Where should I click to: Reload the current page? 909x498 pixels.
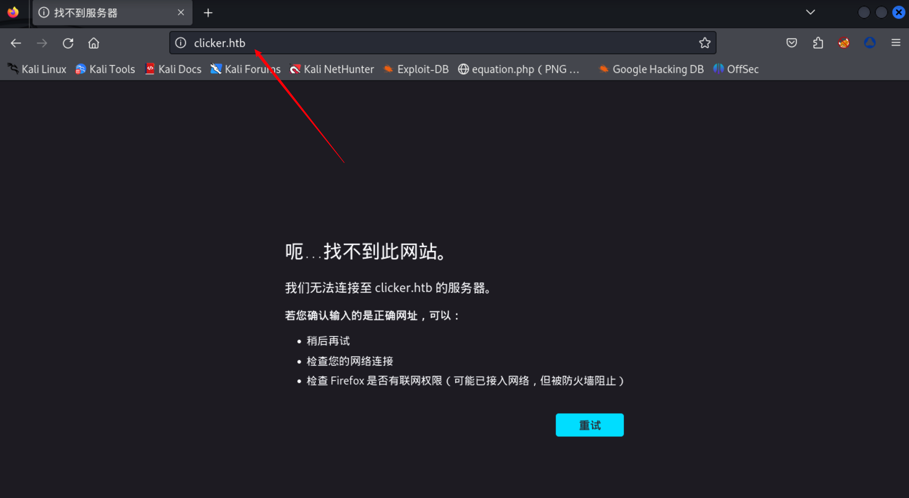[68, 43]
